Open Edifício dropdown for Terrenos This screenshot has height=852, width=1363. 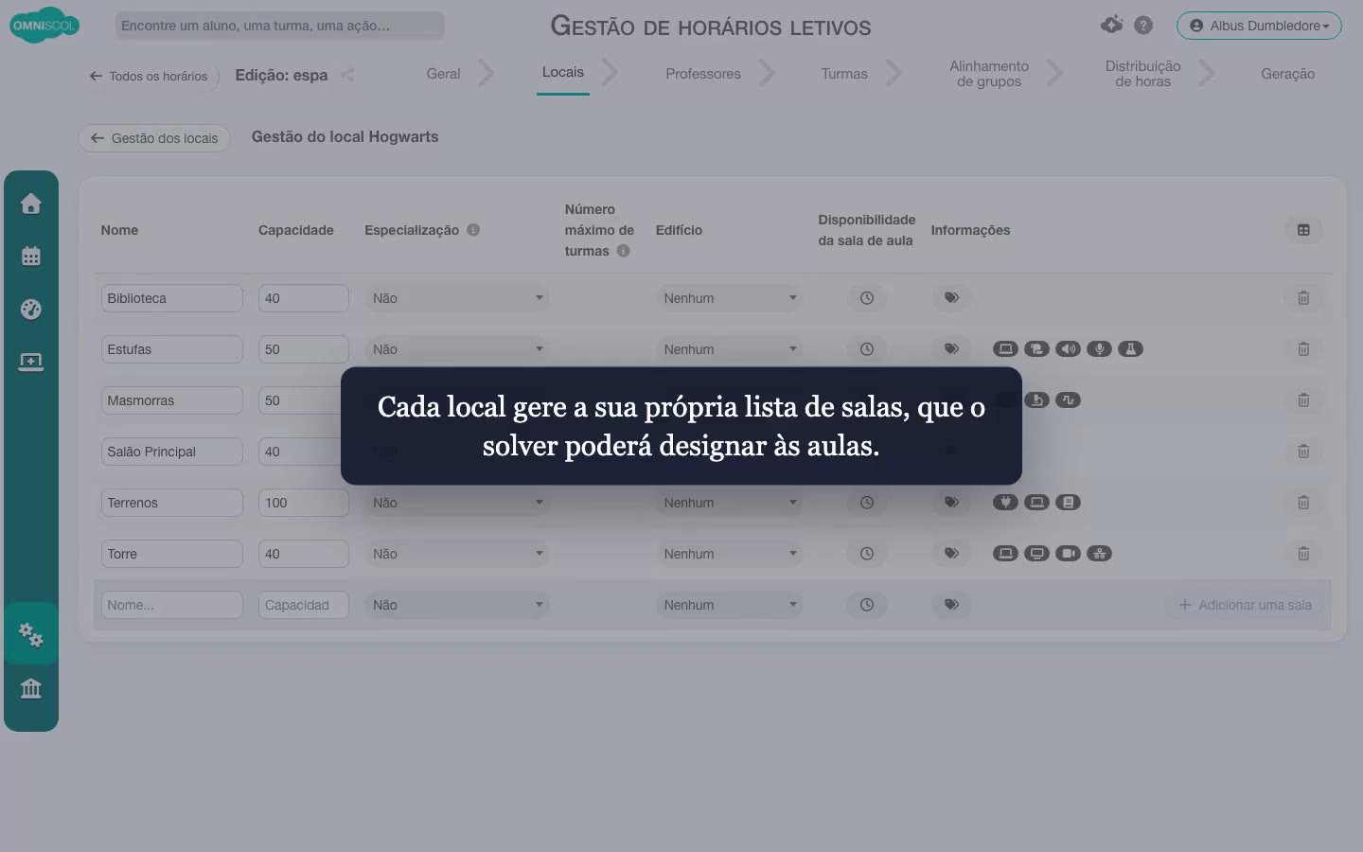(730, 503)
